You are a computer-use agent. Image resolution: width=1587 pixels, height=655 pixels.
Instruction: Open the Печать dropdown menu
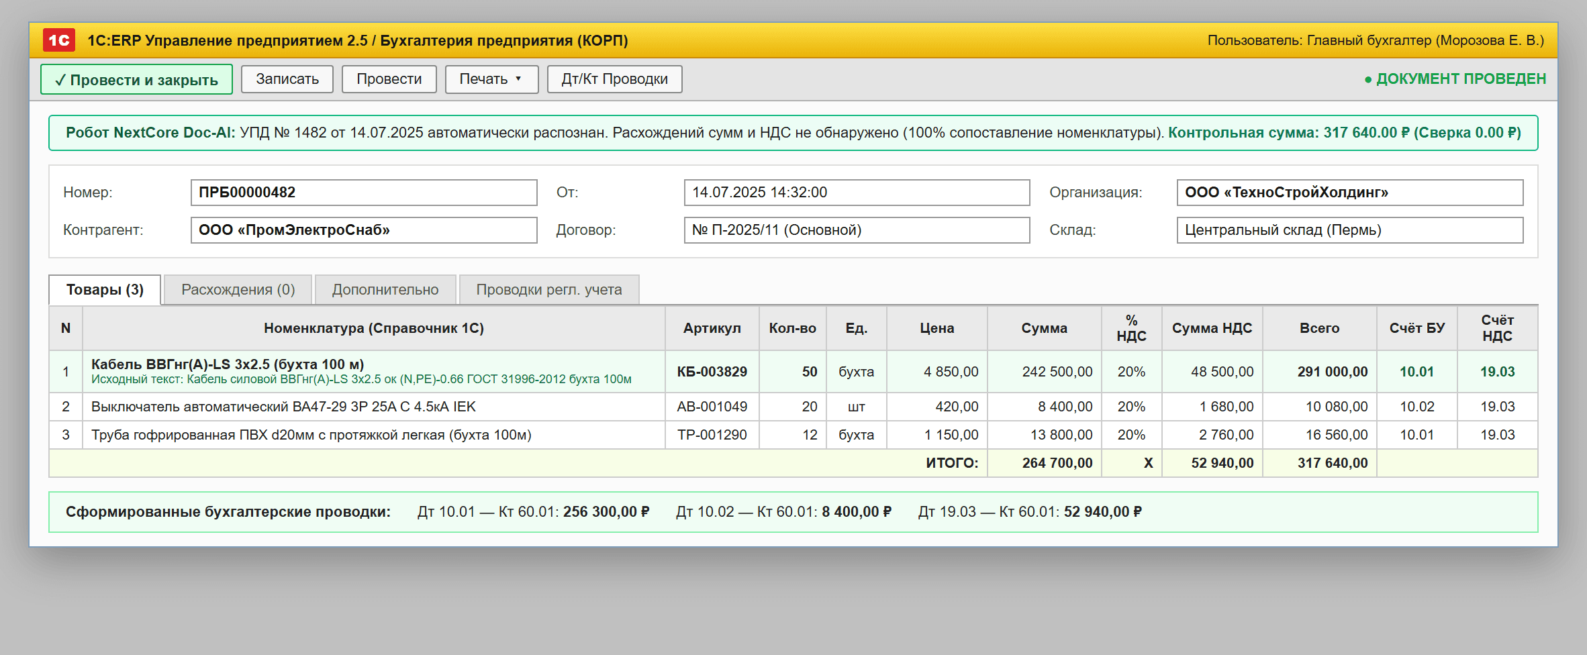tap(491, 79)
